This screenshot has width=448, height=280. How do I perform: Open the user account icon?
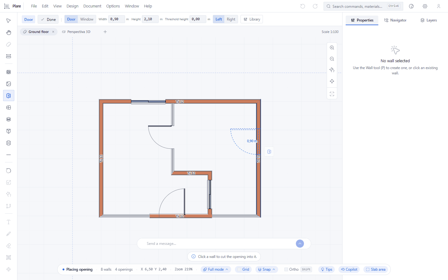tap(439, 6)
